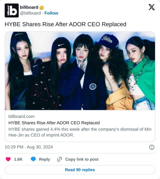Image resolution: width=160 pixels, height=179 pixels.
Task: Select Copy link to post
Action: tap(82, 159)
